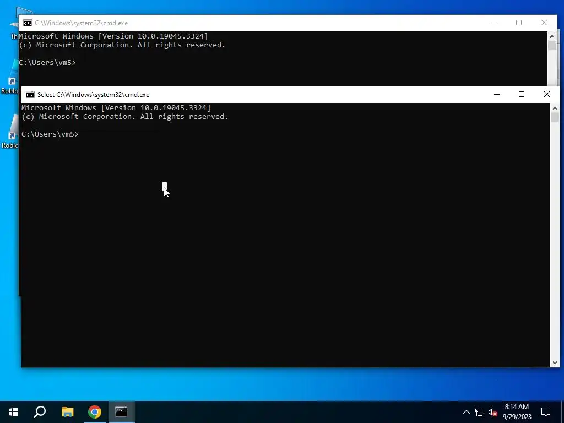This screenshot has width=564, height=423.
Task: Close the front Select cmd.exe window
Action: pyautogui.click(x=547, y=94)
